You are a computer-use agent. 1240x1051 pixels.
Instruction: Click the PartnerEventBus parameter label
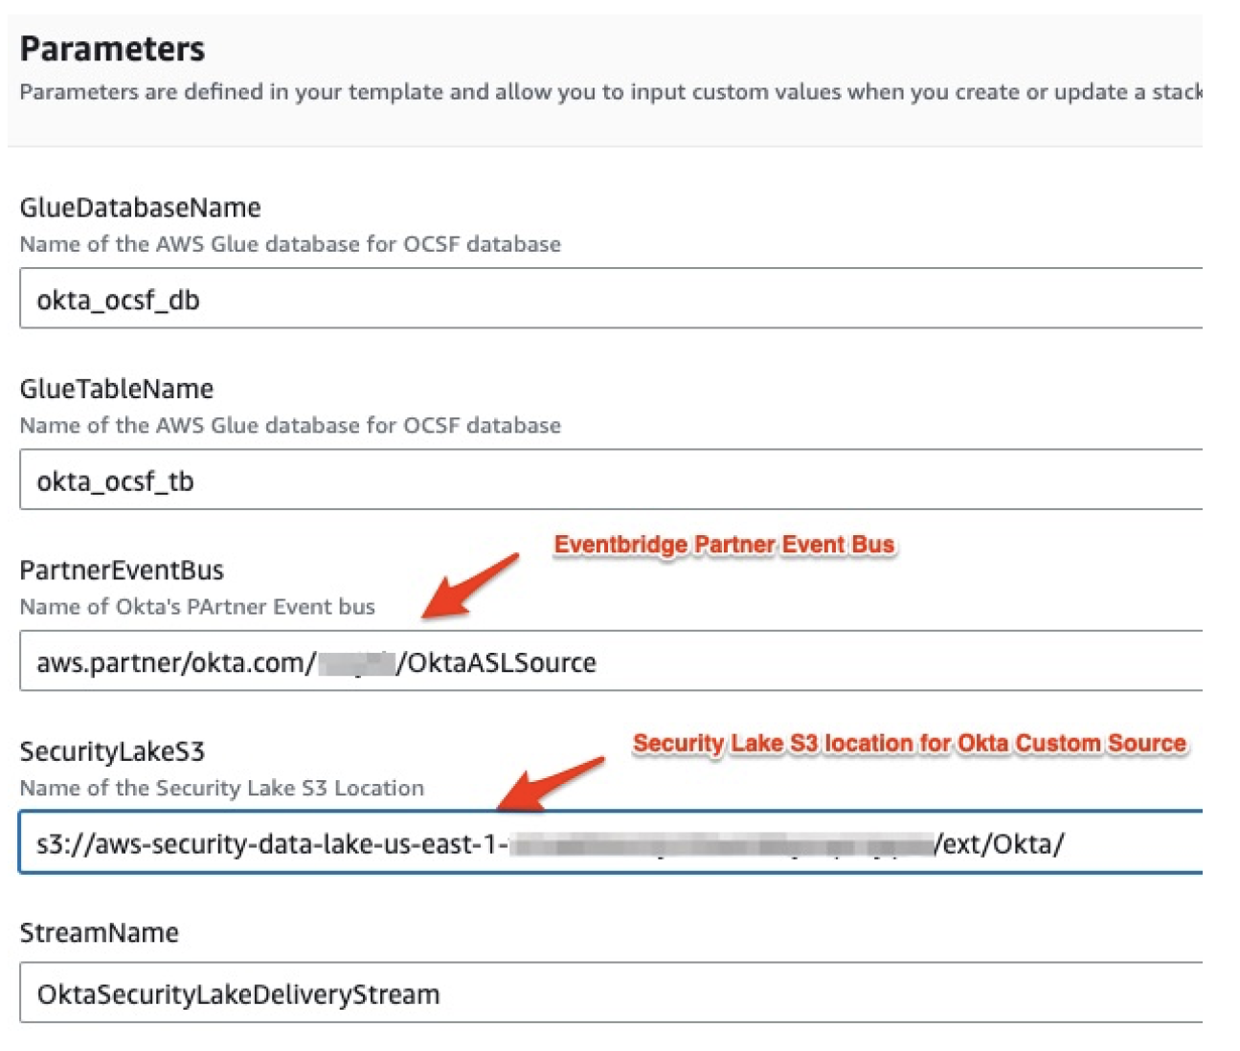[122, 570]
